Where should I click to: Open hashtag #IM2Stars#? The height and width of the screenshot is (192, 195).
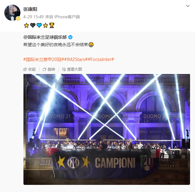[76, 59]
